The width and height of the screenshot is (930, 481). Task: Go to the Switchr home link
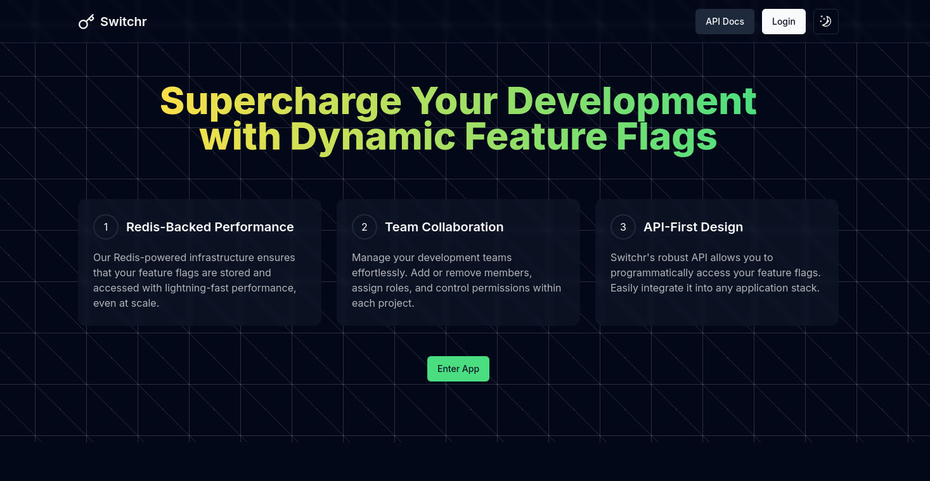113,22
